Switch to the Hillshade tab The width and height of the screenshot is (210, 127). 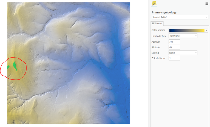[157, 23]
